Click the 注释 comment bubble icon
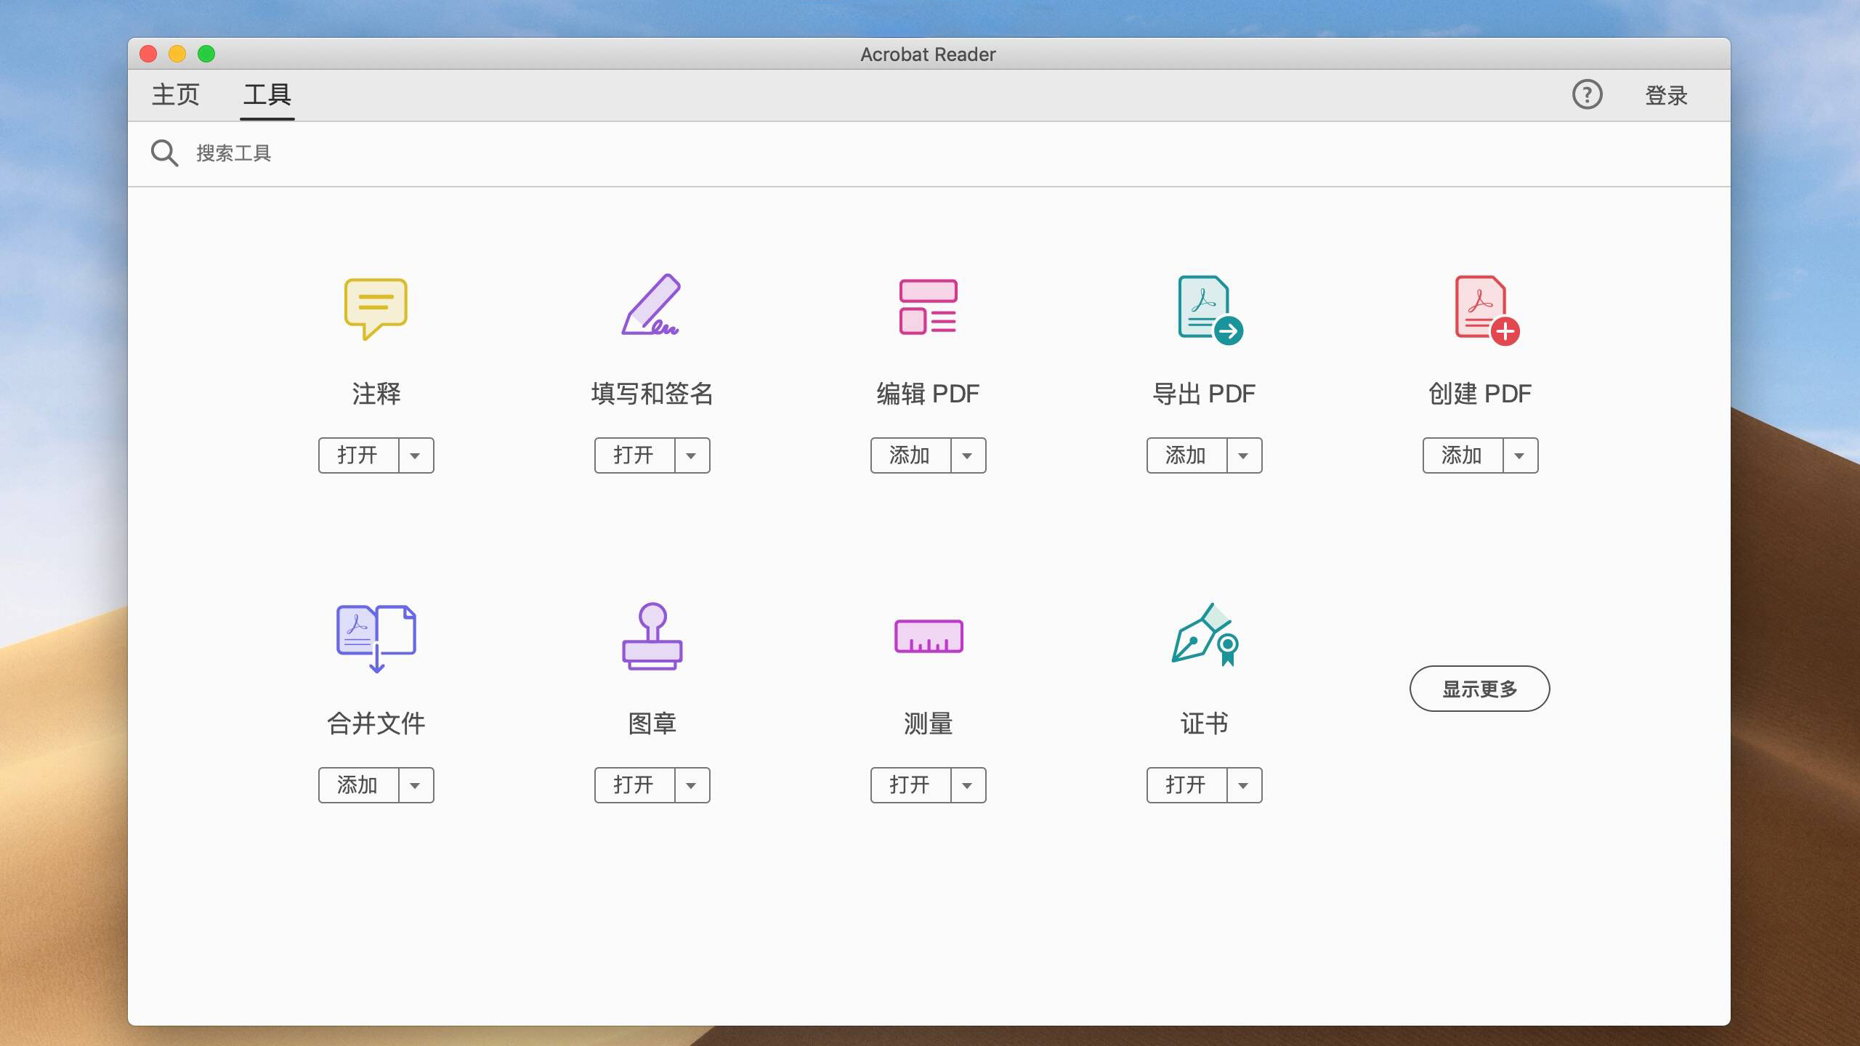The height and width of the screenshot is (1046, 1860). point(376,307)
